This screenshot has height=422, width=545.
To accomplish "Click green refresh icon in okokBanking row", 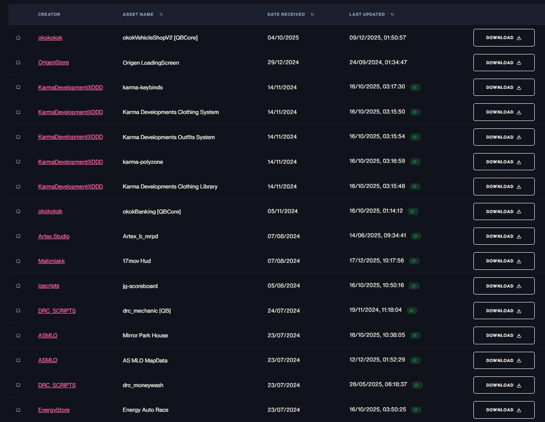I will pyautogui.click(x=413, y=212).
